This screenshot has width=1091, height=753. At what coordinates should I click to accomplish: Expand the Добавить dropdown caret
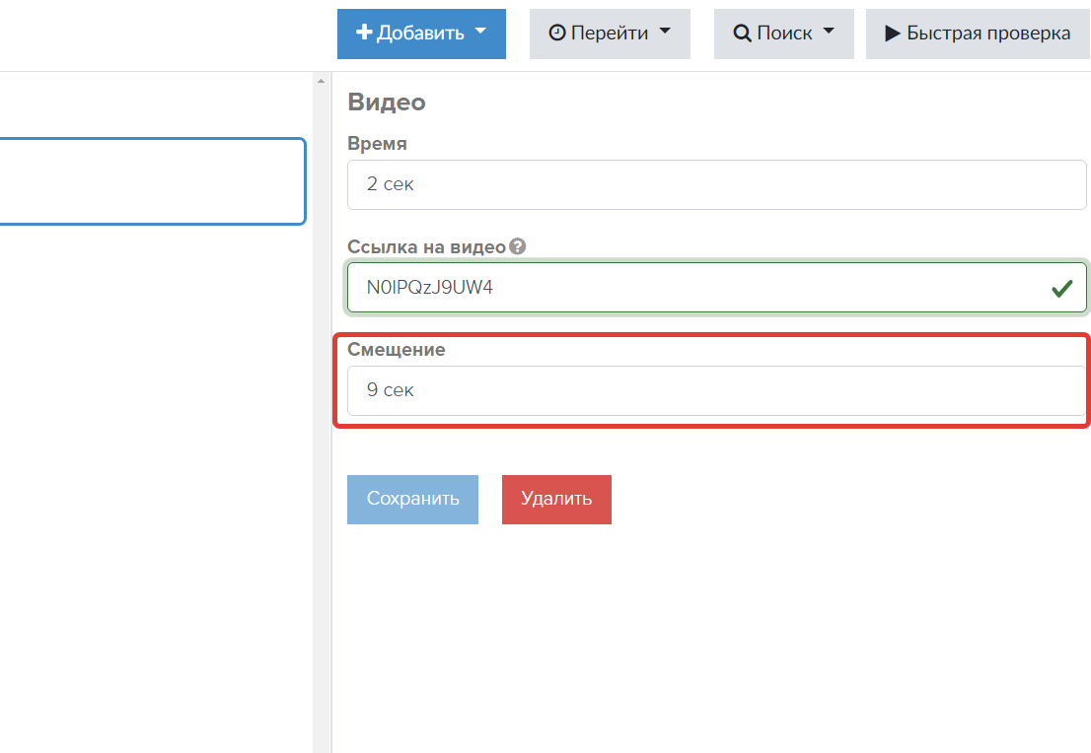click(480, 32)
